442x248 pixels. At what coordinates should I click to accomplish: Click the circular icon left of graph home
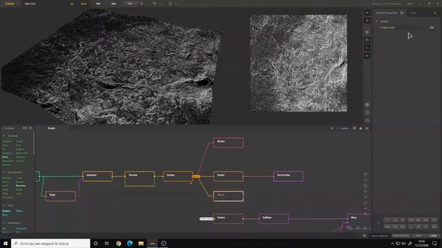354,128
